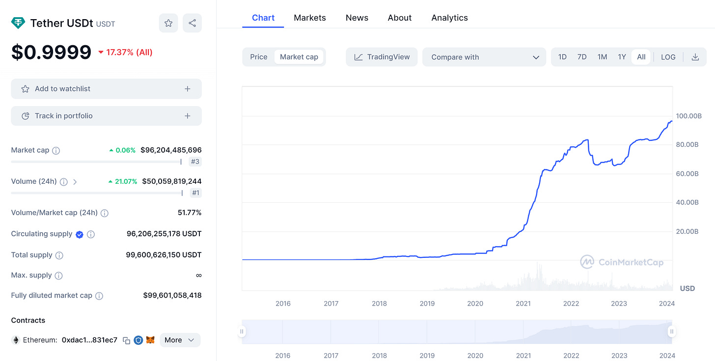
Task: Click the 17.37% (All) change label
Action: tap(126, 52)
